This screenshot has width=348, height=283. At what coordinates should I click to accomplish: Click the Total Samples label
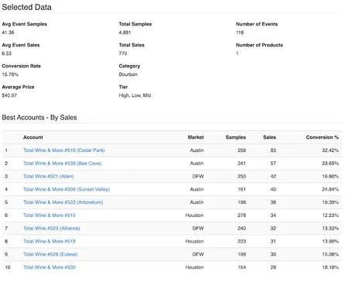tap(135, 24)
